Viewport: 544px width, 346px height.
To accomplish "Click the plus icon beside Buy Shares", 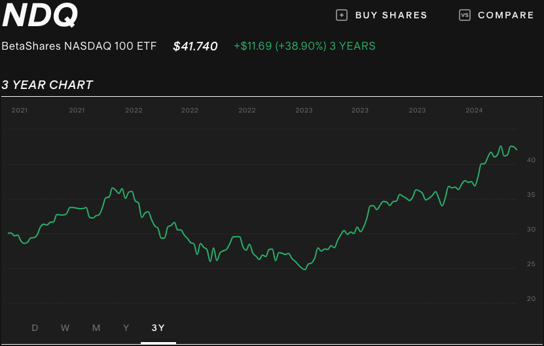I will click(341, 15).
